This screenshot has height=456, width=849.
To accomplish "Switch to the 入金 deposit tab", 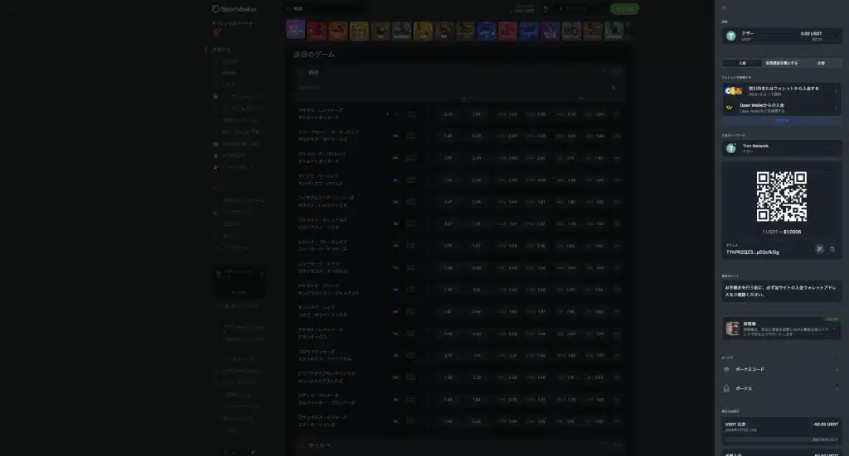I will pyautogui.click(x=742, y=63).
